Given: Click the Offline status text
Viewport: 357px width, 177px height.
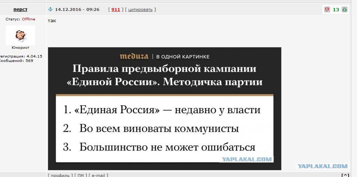Looking at the screenshot, I should point(28,19).
